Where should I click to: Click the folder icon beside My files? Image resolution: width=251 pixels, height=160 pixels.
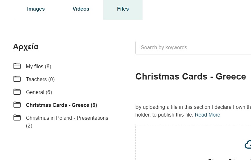point(17,66)
